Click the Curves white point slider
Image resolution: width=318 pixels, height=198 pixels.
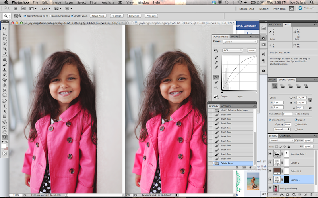pos(256,93)
